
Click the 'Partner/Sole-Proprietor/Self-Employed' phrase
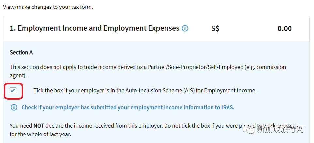[196, 67]
